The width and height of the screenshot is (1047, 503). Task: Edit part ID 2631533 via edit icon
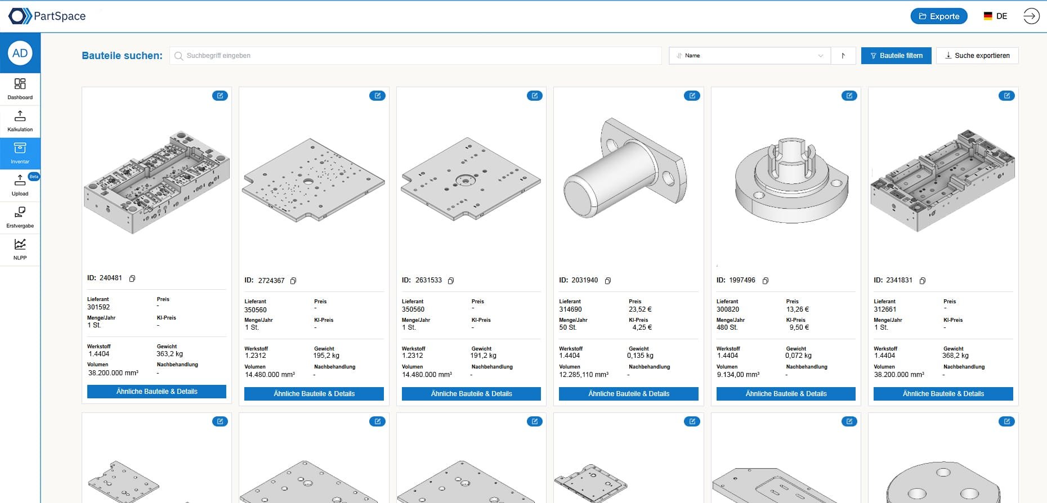[x=535, y=96]
